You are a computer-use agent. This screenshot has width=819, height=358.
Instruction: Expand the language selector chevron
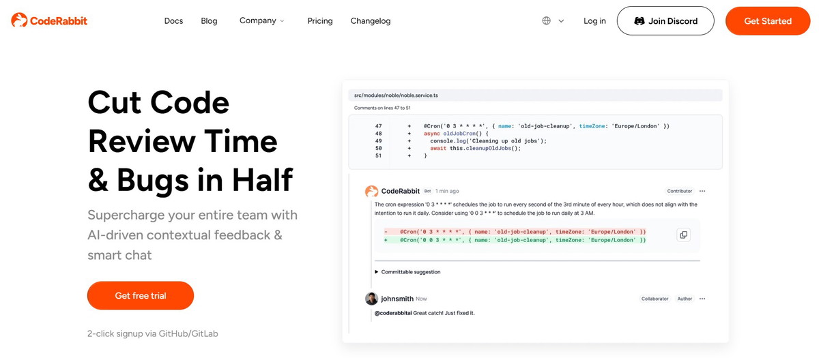[x=561, y=21]
